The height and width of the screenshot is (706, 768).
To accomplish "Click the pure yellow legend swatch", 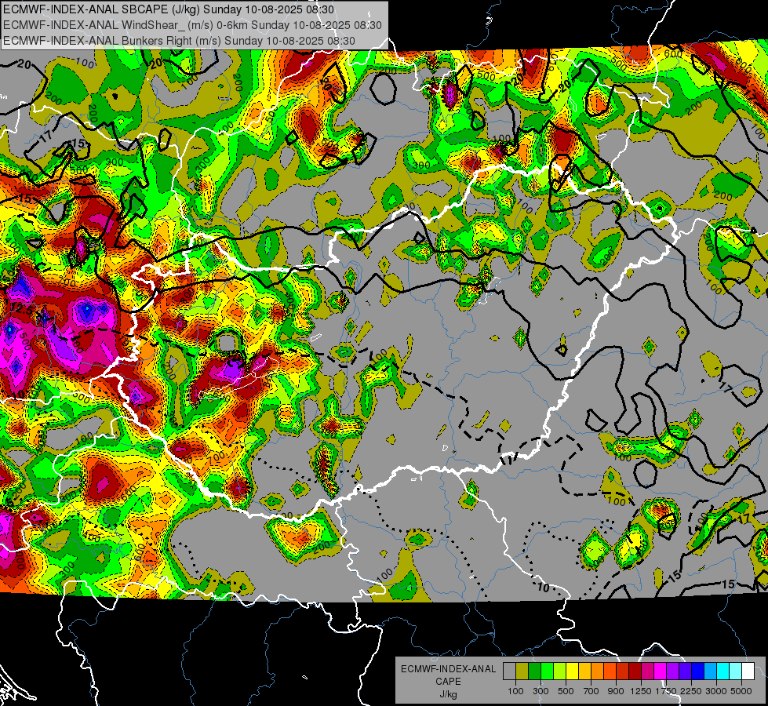I will click(572, 671).
